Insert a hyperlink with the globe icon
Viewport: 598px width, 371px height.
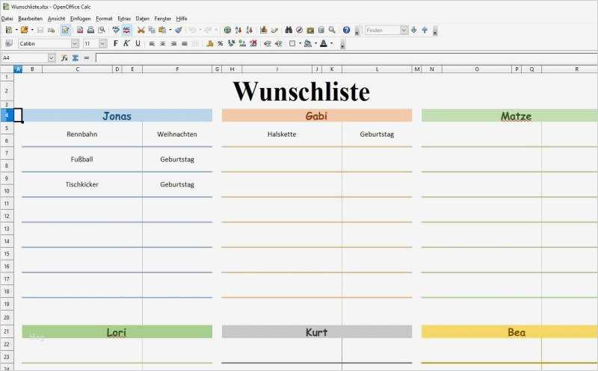(x=228, y=30)
